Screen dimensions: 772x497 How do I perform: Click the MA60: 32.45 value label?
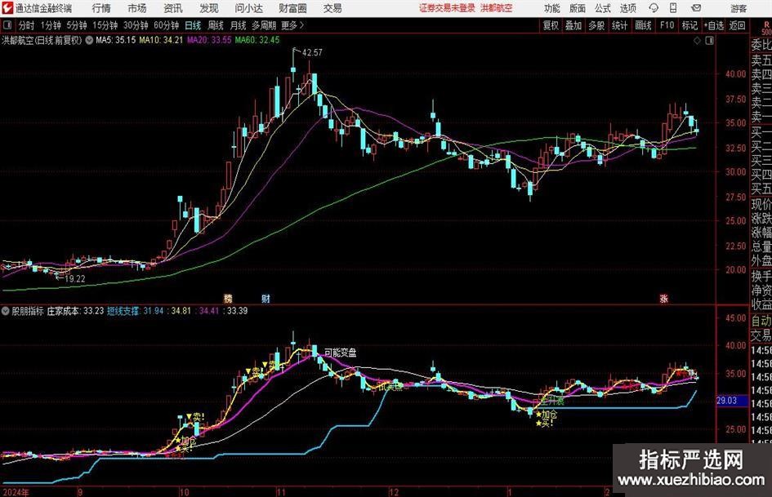(257, 40)
